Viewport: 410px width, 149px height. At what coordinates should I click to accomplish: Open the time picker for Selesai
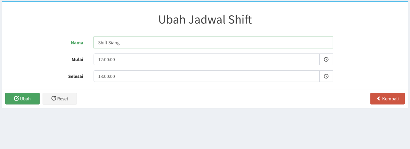click(x=326, y=76)
